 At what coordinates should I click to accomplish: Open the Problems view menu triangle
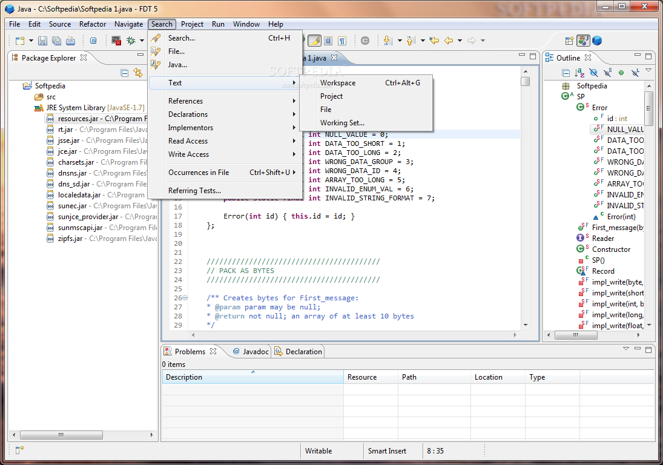(626, 349)
